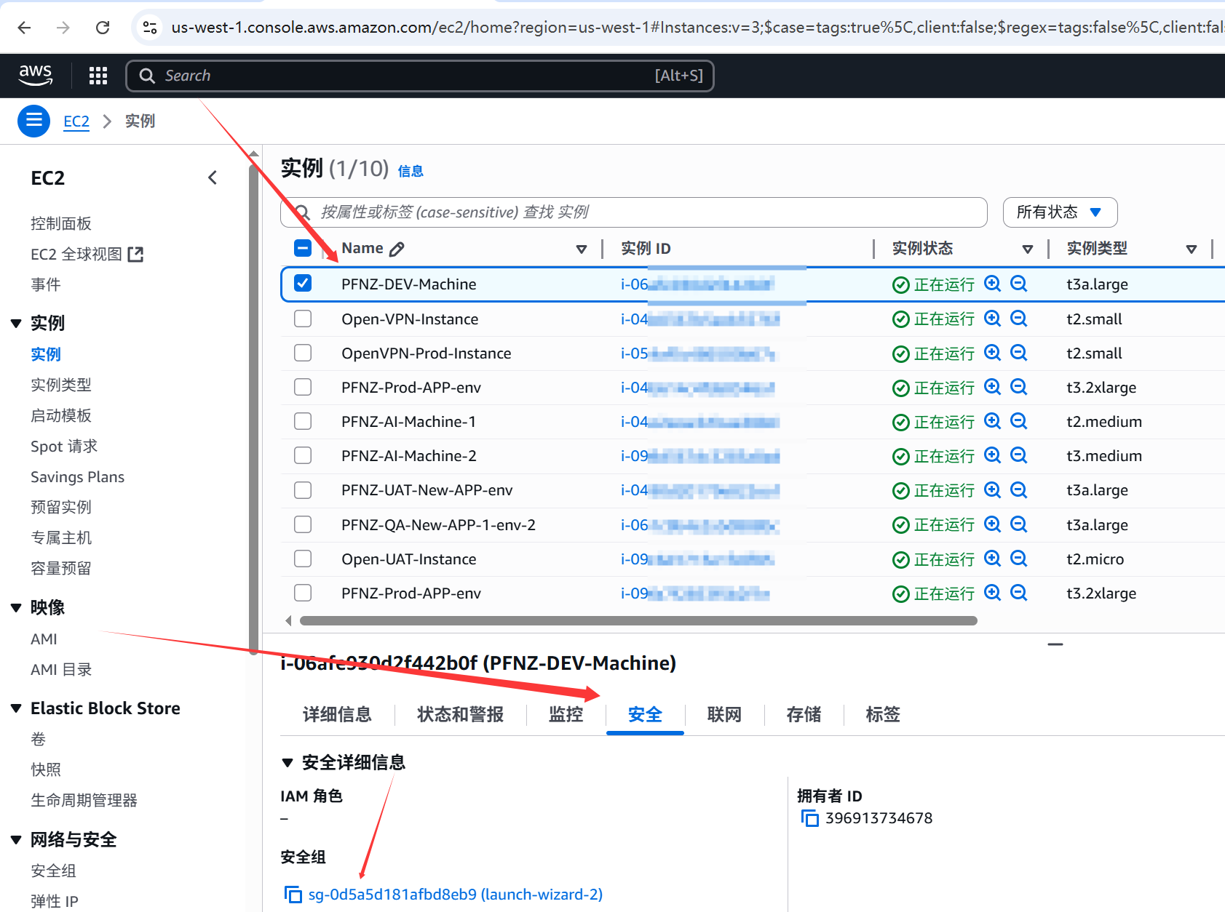
Task: Click zoom-out filter icon for PFNZ-QA-New-APP-1-env-2 status
Action: click(x=1019, y=524)
